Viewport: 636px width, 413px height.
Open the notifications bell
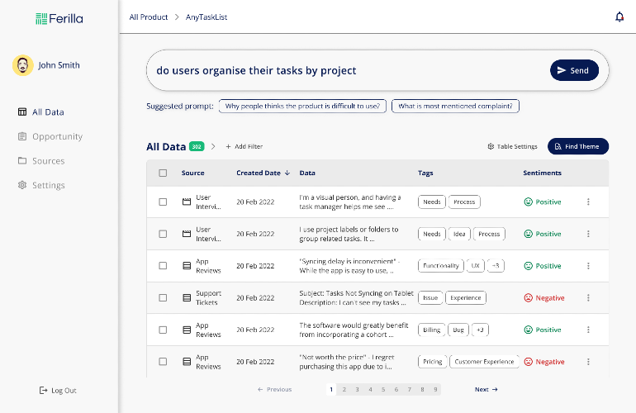(x=619, y=17)
